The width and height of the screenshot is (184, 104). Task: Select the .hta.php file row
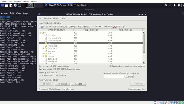(91, 35)
